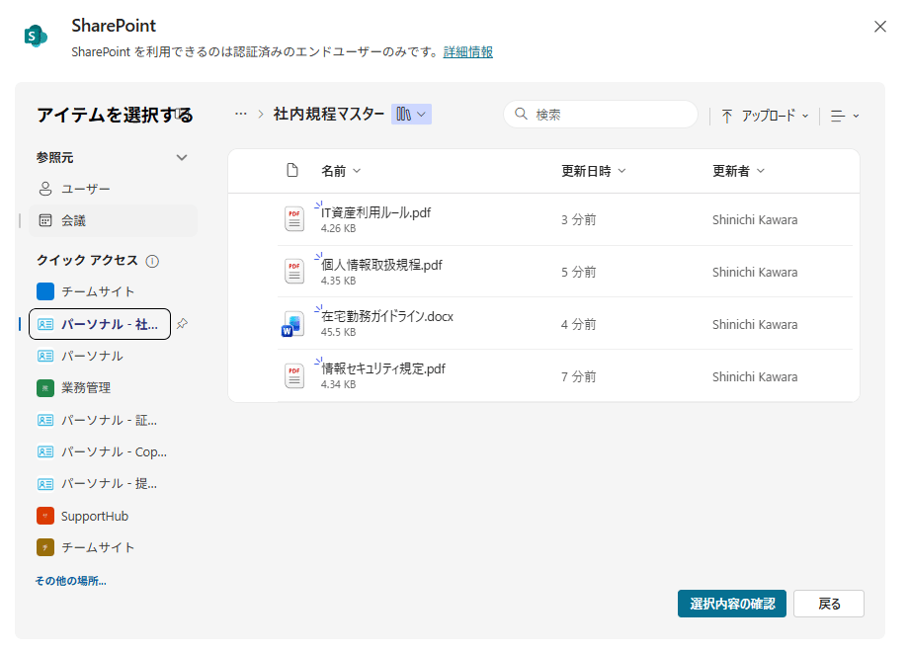Click the green 業務管理 icon
909x652 pixels.
click(45, 387)
